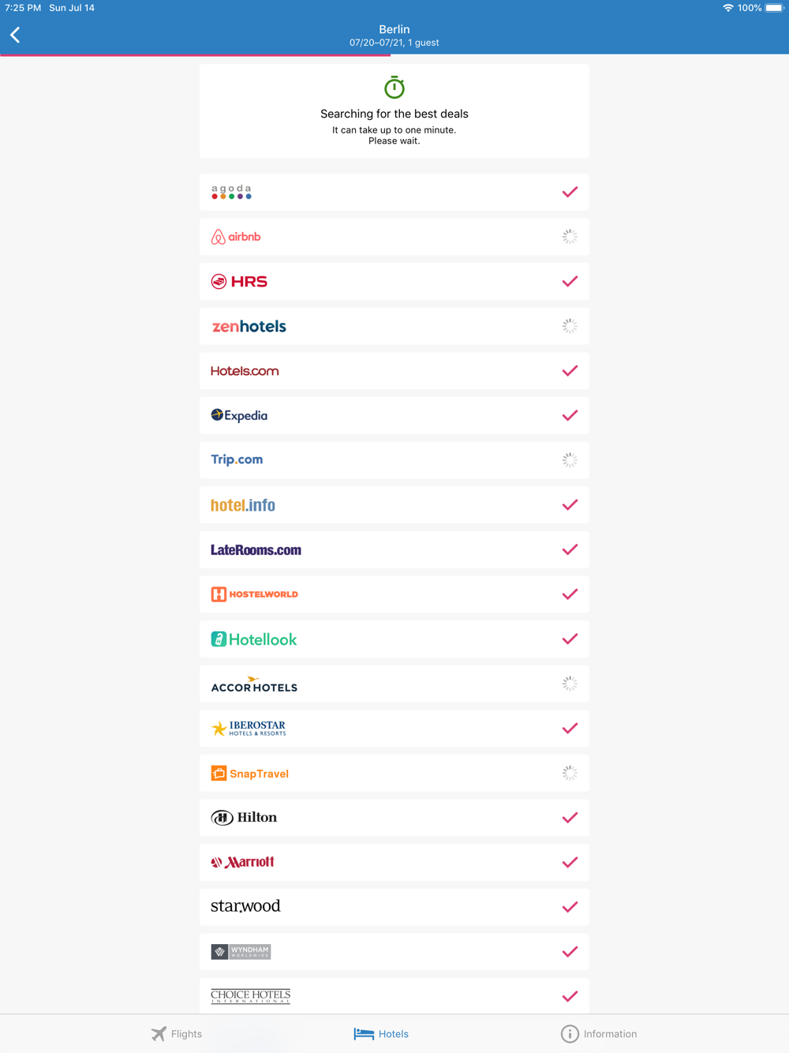Tap the loading spinner next to Trip.com
The height and width of the screenshot is (1053, 789).
point(570,460)
